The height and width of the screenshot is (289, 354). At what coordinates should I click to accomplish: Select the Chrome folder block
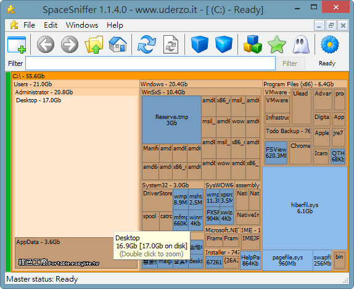(x=300, y=153)
